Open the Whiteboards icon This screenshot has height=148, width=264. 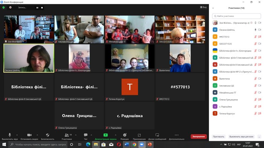[x=157, y=135]
